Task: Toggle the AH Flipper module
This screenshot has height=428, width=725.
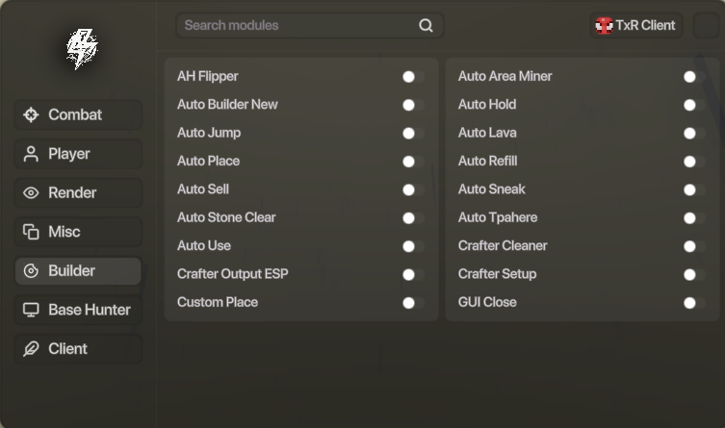Action: pos(413,77)
